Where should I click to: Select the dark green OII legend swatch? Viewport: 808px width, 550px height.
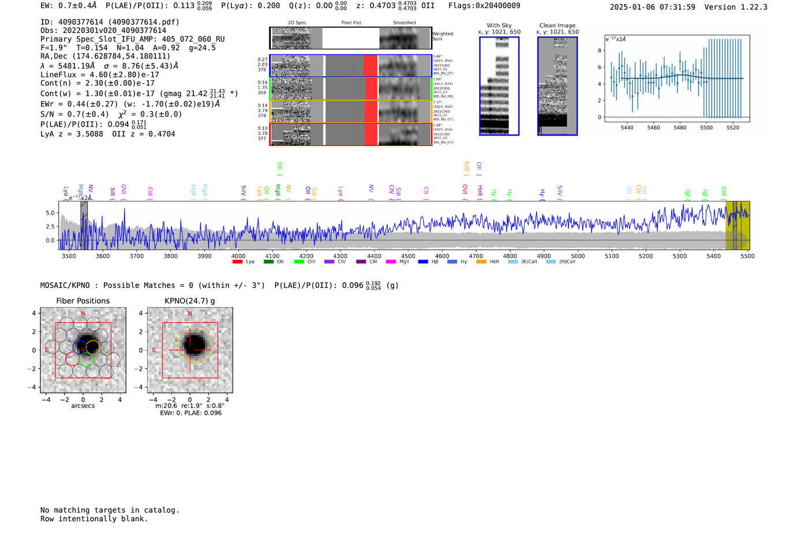click(268, 262)
